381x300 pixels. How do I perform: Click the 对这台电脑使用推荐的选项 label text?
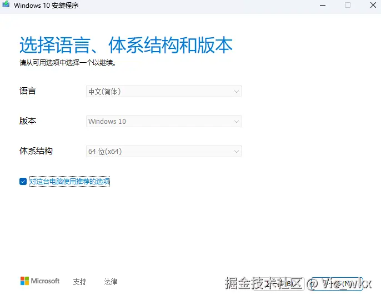pyautogui.click(x=69, y=181)
